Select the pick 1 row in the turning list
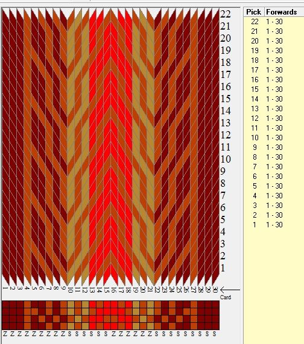 click(274, 225)
